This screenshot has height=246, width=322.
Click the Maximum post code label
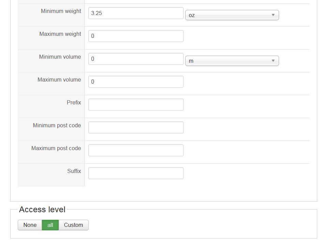click(x=56, y=148)
